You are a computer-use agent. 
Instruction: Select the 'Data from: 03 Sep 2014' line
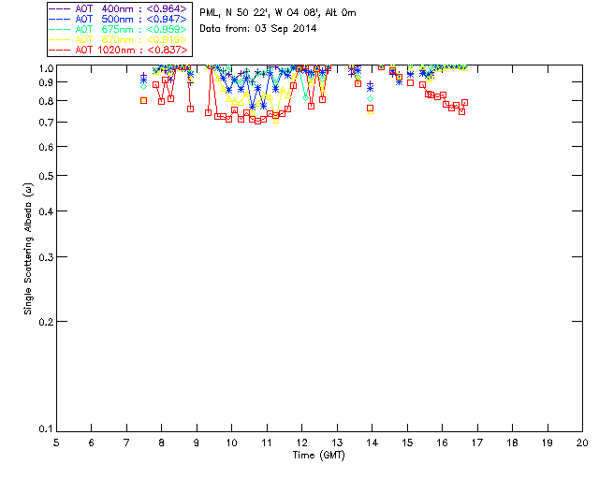point(258,29)
